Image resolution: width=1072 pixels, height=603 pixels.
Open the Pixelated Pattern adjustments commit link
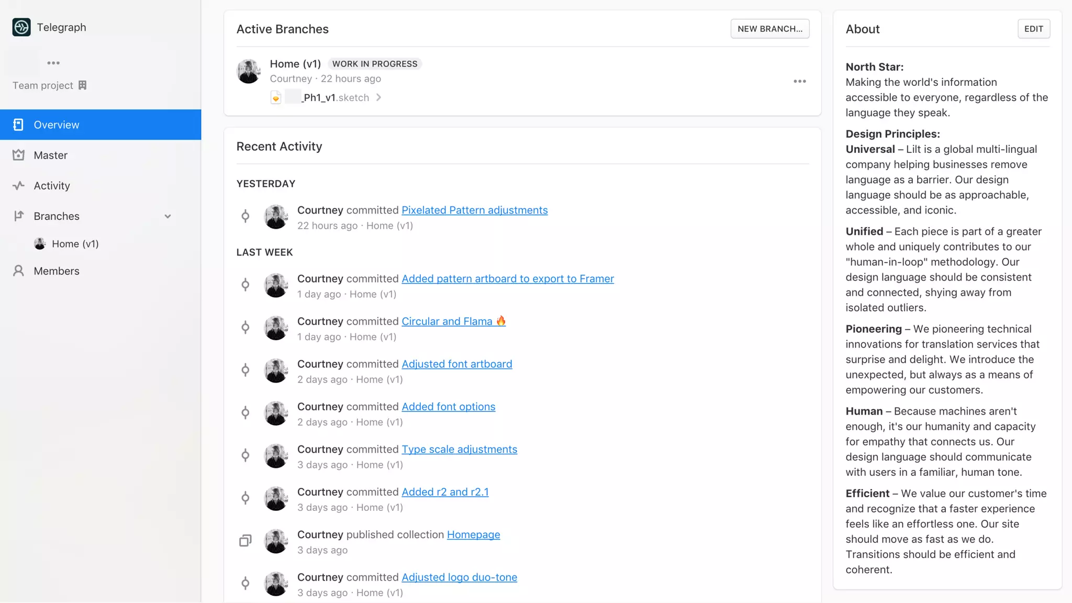pyautogui.click(x=474, y=210)
